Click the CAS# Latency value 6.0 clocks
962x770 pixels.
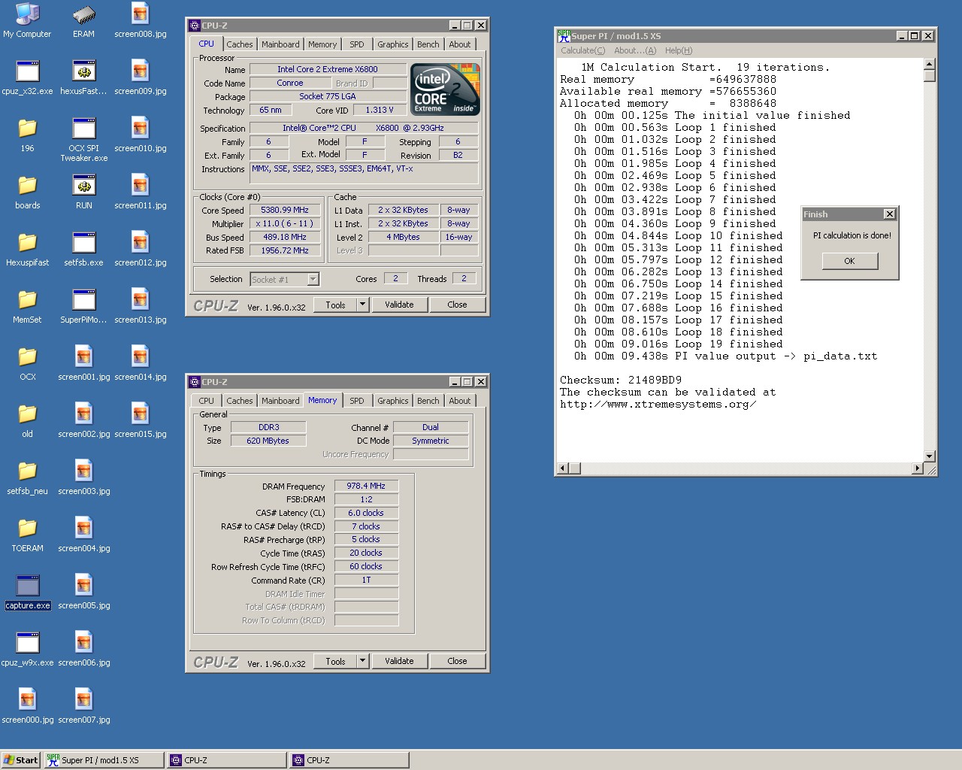point(366,513)
